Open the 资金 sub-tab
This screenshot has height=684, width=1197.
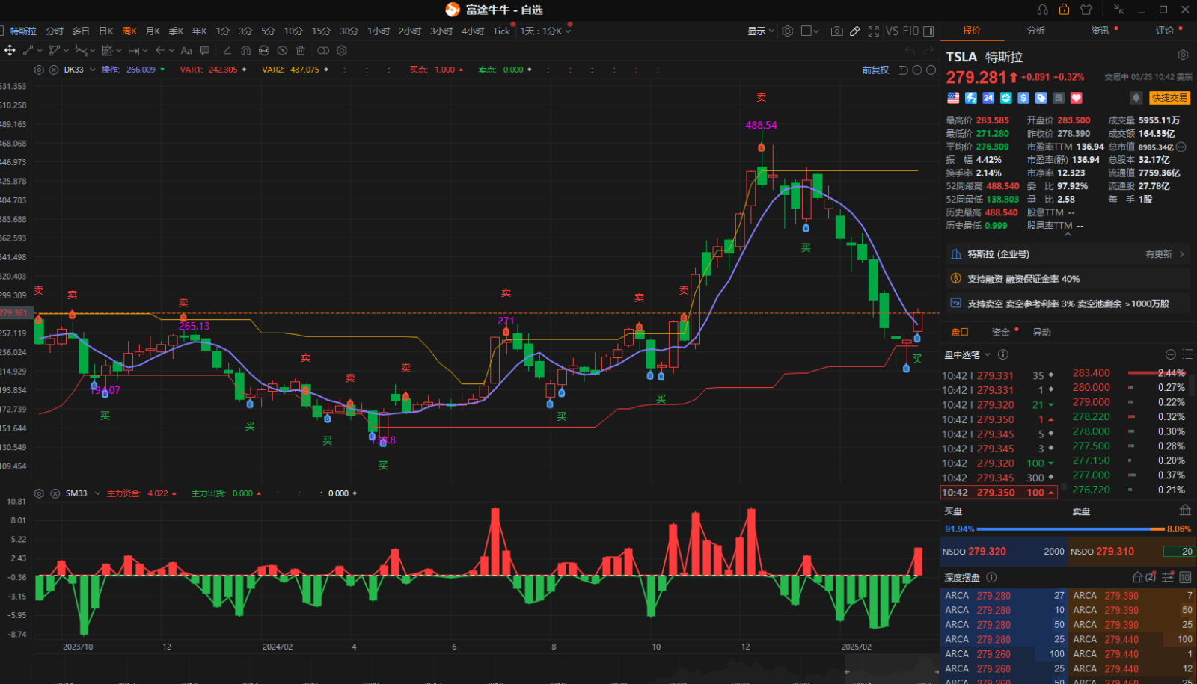pyautogui.click(x=1000, y=332)
